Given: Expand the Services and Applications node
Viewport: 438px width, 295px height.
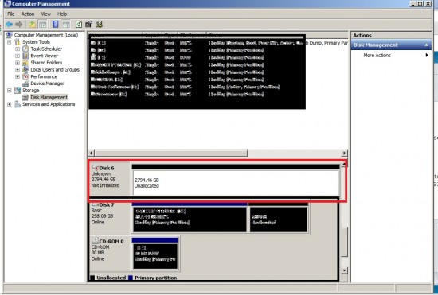Looking at the screenshot, I should 10,104.
